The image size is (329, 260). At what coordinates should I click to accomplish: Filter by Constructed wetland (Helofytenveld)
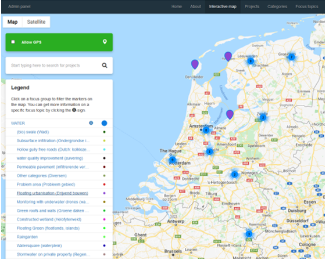(49, 219)
